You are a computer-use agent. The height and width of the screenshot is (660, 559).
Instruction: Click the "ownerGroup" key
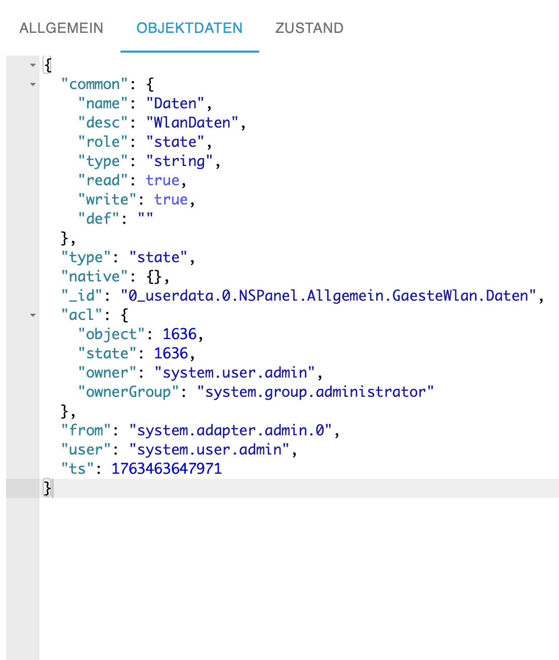[129, 392]
